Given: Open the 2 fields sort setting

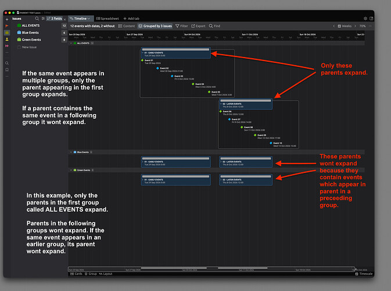Looking at the screenshot, I should click(x=54, y=19).
